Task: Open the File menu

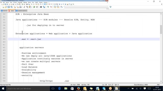Action: coord(1,2)
